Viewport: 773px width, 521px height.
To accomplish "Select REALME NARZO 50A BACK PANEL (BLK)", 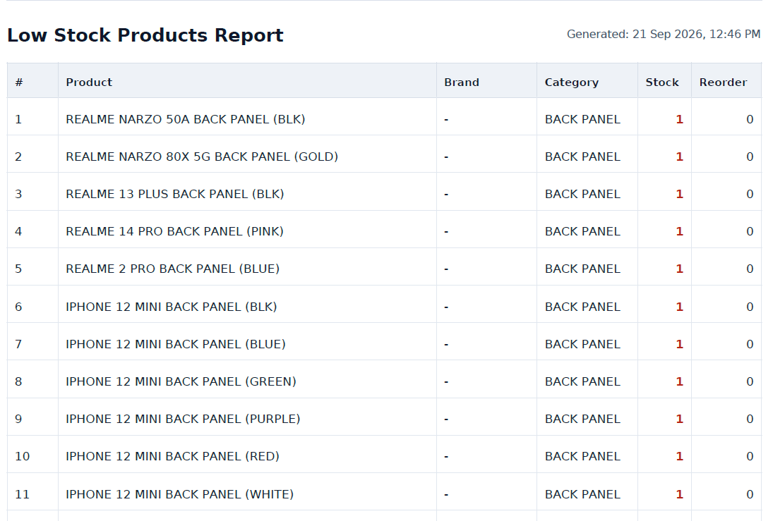I will [186, 119].
